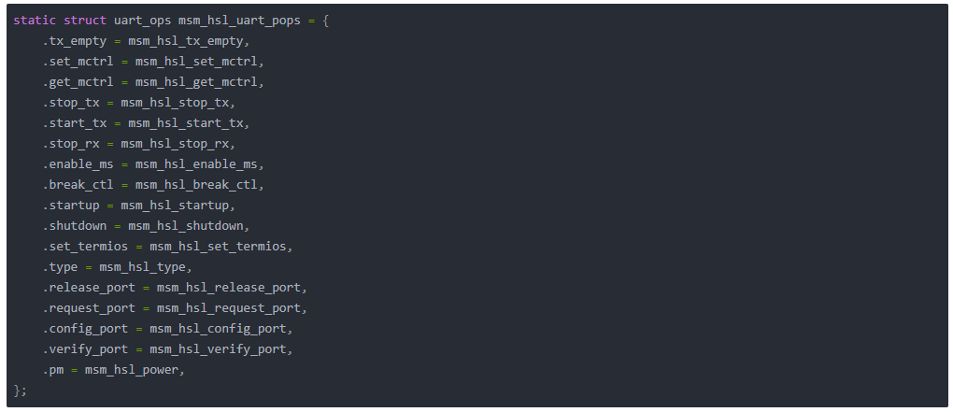Click the .startup field name

pyautogui.click(x=71, y=206)
